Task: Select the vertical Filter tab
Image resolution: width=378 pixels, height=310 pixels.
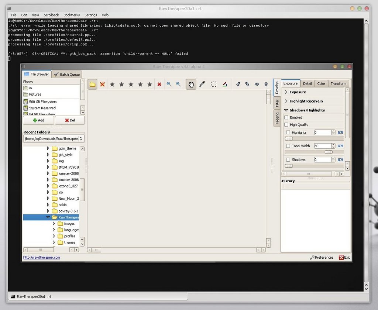Action: pos(277,103)
